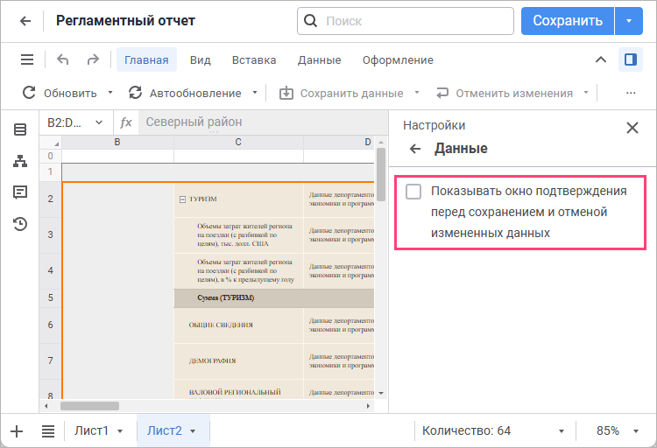Viewport: 657px width, 448px height.
Task: Click the redo arrow icon
Action: click(93, 60)
